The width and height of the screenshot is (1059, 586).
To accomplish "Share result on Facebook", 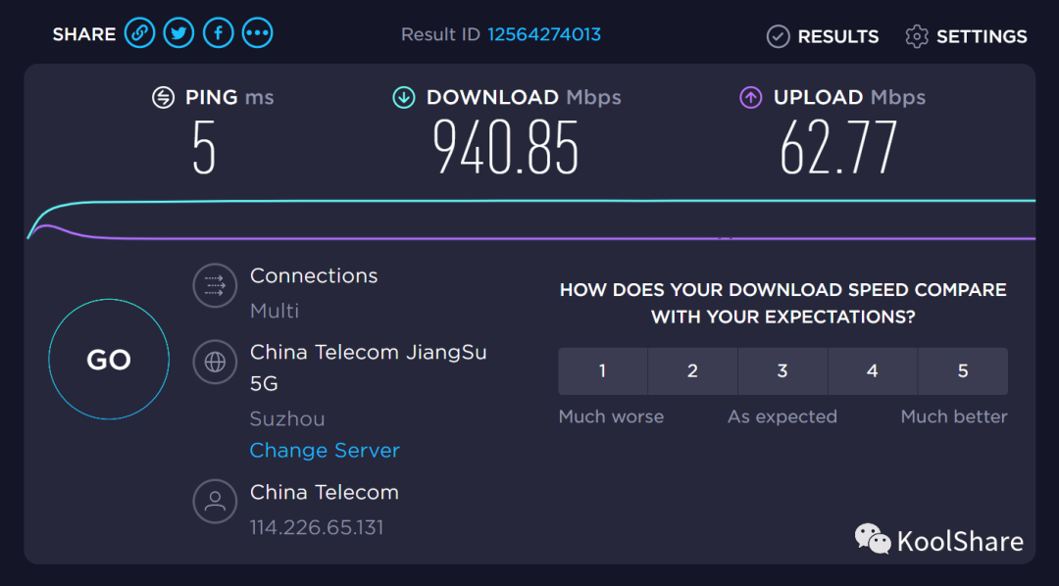I will [x=218, y=33].
